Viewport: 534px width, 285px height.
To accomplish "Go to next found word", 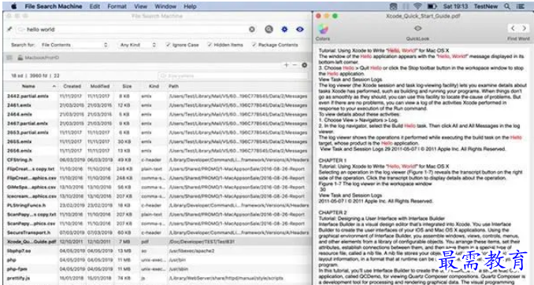I will click(524, 28).
